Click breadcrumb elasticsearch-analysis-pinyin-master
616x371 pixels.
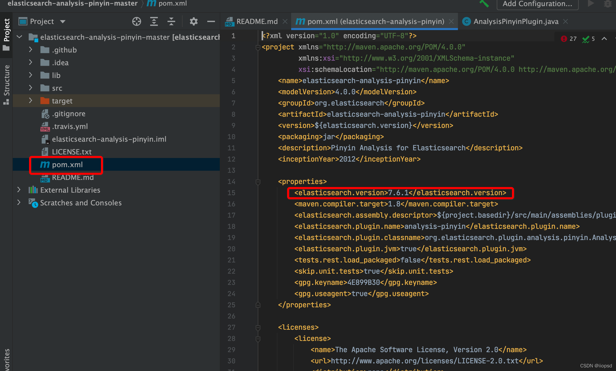pos(72,4)
